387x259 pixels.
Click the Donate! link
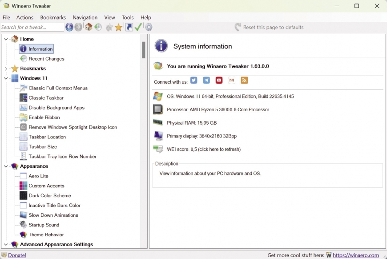click(x=17, y=255)
